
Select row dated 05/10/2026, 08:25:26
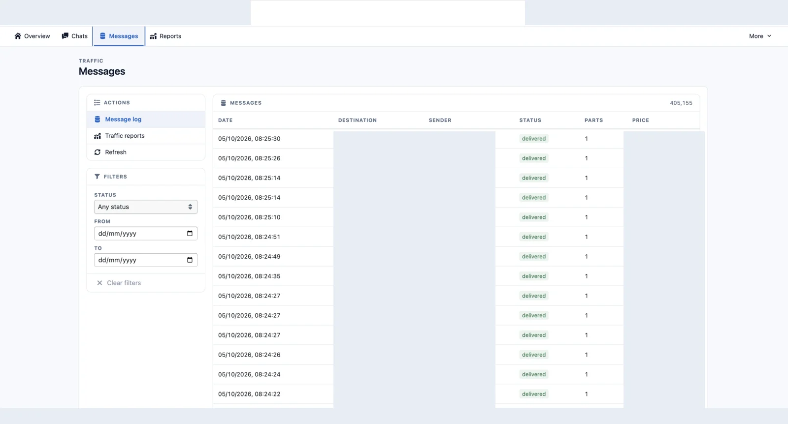456,158
